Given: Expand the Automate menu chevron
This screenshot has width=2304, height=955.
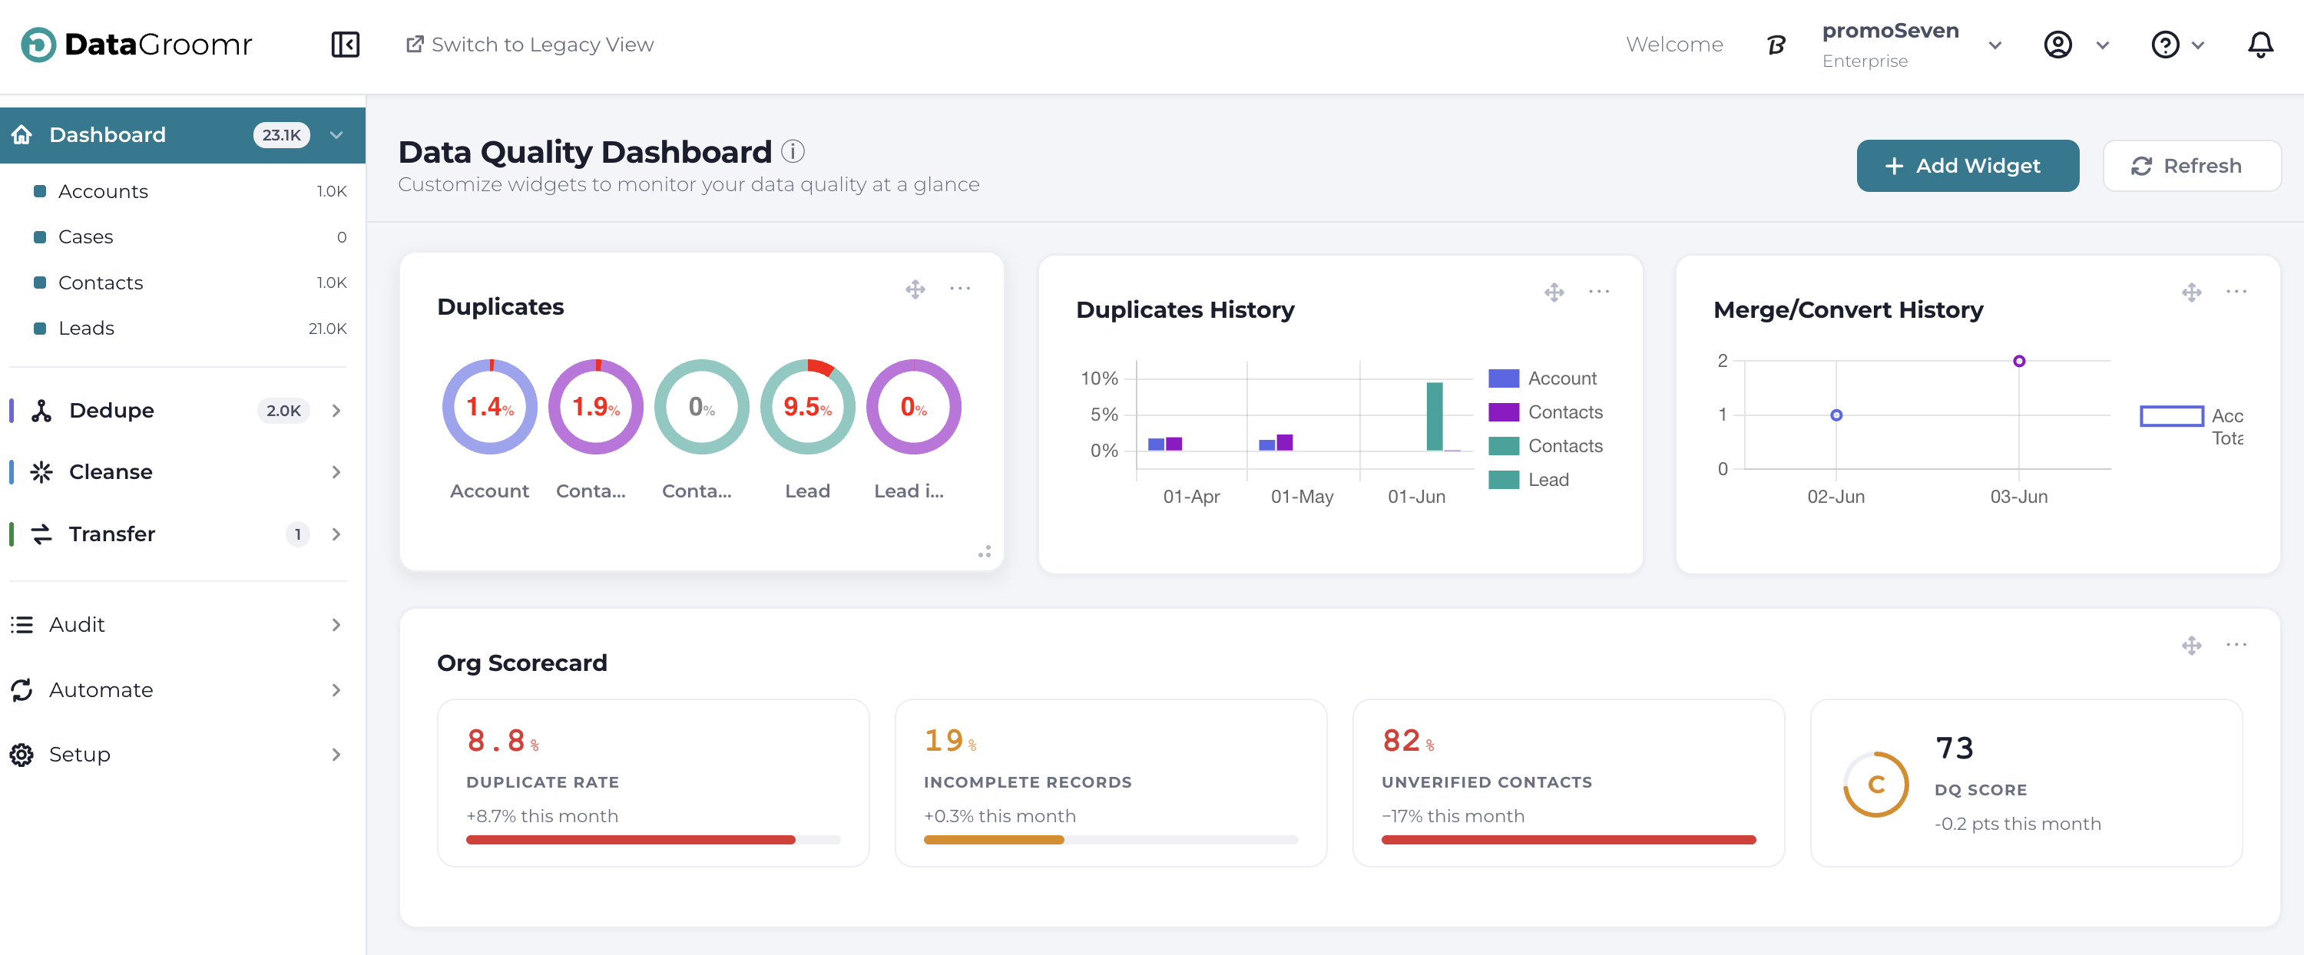Looking at the screenshot, I should point(336,689).
